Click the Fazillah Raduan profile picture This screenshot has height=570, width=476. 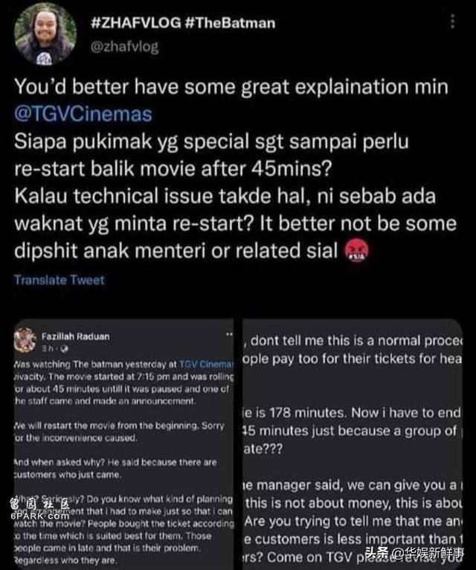[25, 340]
